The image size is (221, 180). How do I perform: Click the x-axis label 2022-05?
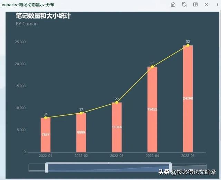click(x=188, y=156)
